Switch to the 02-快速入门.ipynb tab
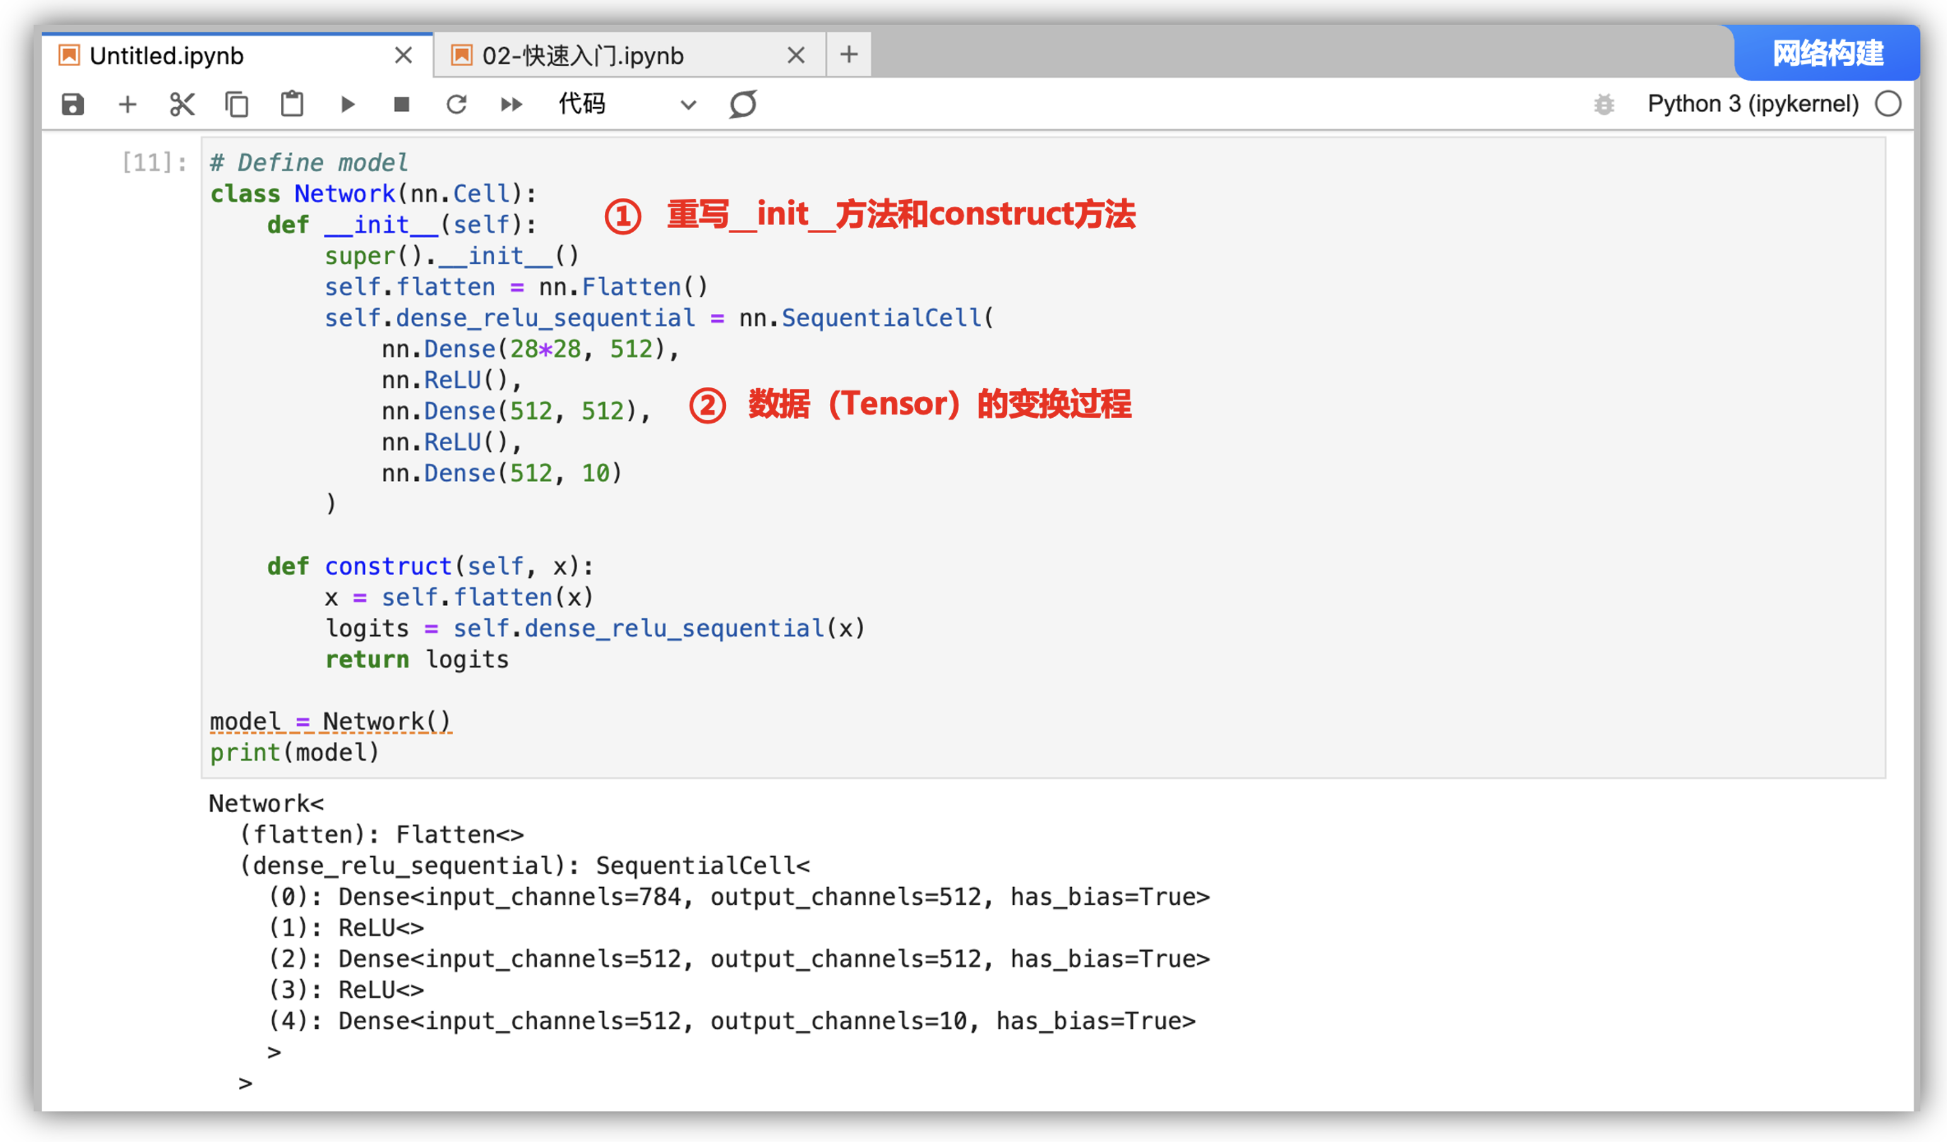Screen dimensions: 1947x1143 coord(583,55)
